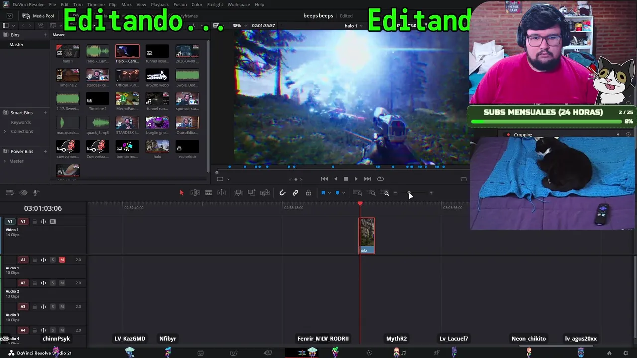Screen dimensions: 637x358
Task: Click the timeline timecode 03:01:03:06 field
Action: coord(43,208)
